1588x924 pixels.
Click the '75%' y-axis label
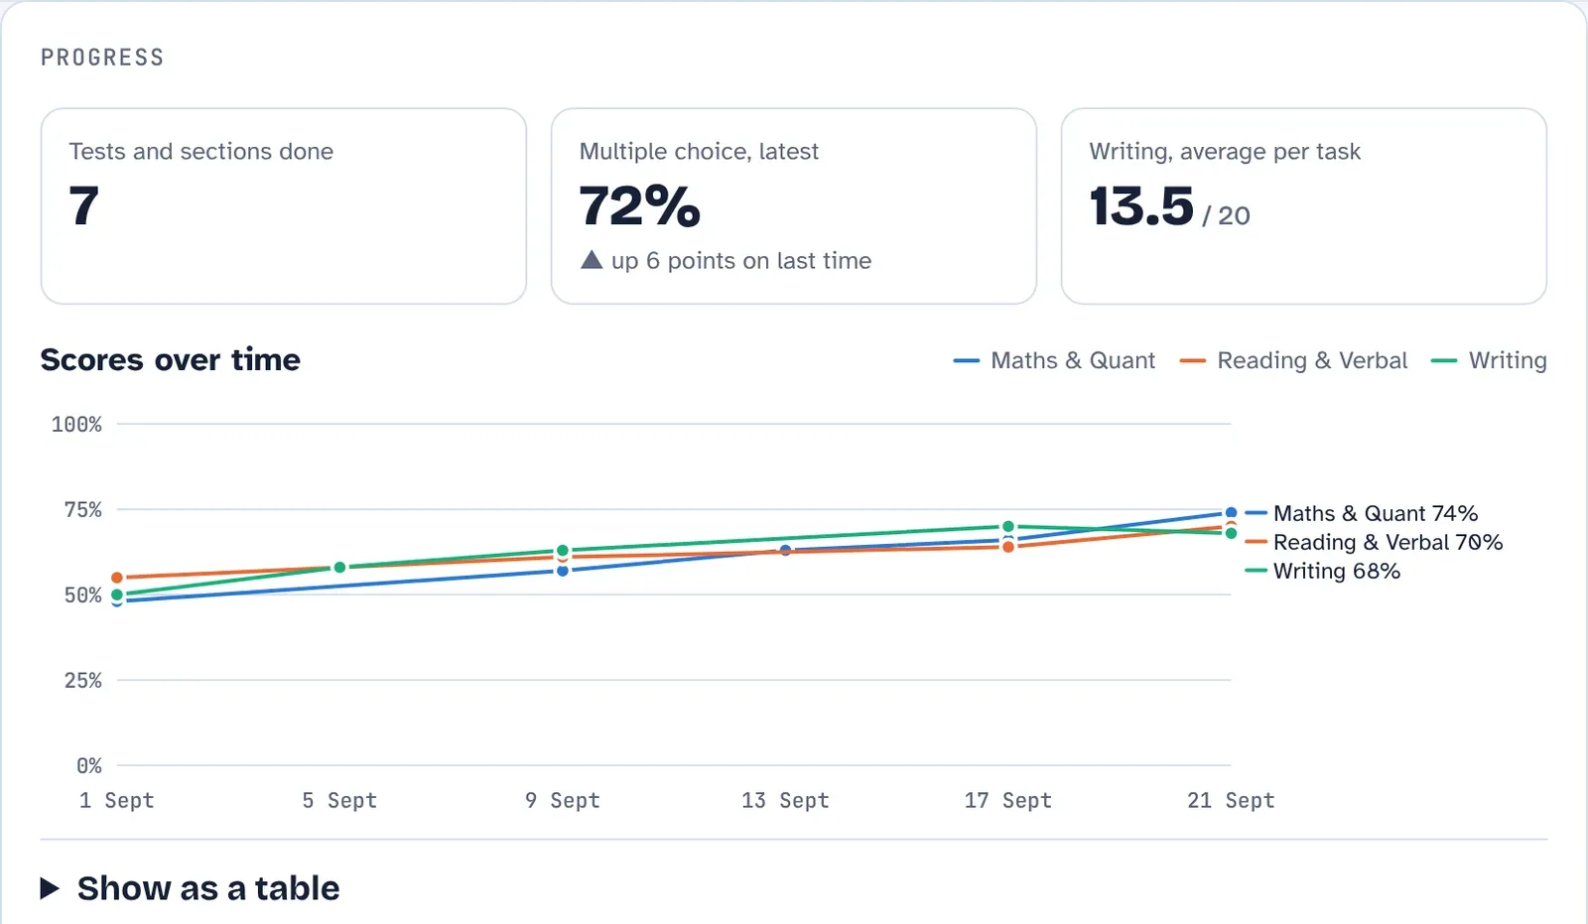[x=83, y=510]
